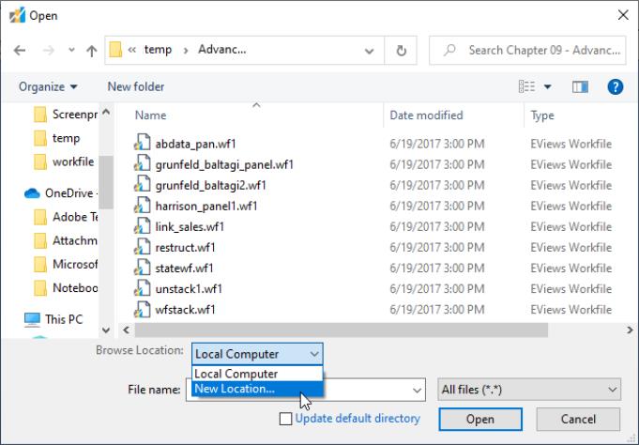Image resolution: width=639 pixels, height=445 pixels.
Task: Click the wfstack.wf1 file icon
Action: point(143,310)
